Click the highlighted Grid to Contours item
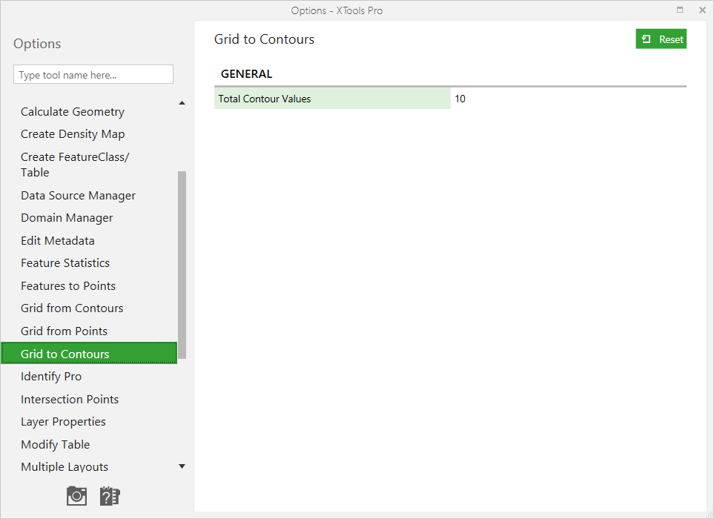Screen dimensions: 714x519 (89, 353)
